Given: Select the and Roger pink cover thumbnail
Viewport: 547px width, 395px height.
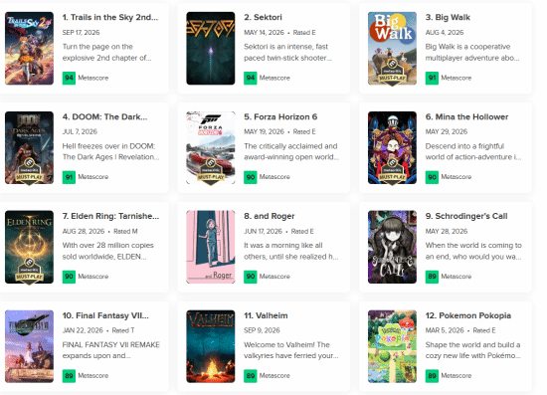Looking at the screenshot, I should [211, 247].
